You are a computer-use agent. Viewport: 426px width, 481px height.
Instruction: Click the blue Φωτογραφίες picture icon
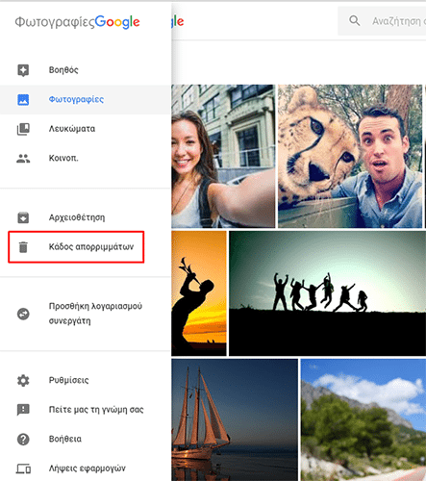tap(23, 100)
